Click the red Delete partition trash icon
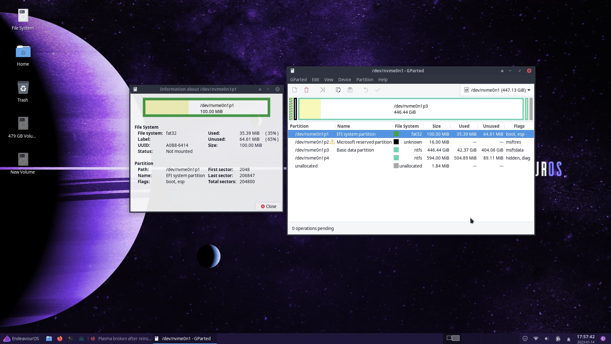This screenshot has height=344, width=611. (x=306, y=90)
